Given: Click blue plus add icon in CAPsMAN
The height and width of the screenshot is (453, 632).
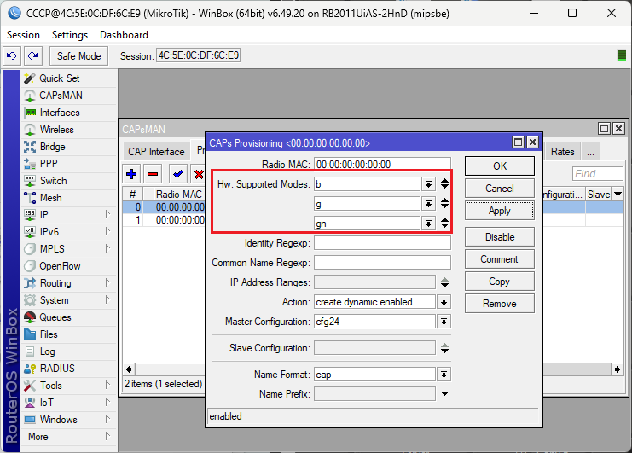Looking at the screenshot, I should pyautogui.click(x=131, y=174).
